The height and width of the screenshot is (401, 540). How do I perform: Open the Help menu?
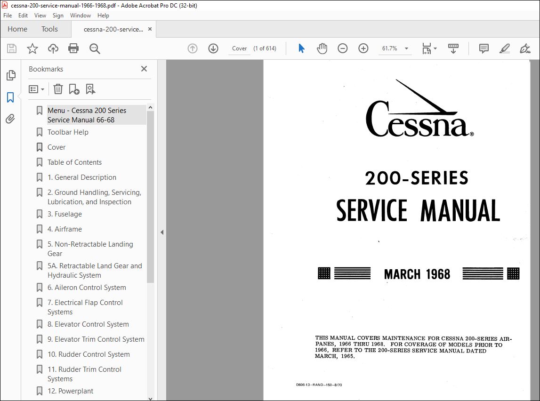103,16
